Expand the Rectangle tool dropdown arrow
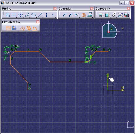Viewport: 135px width, 134px height. pos(17,17)
